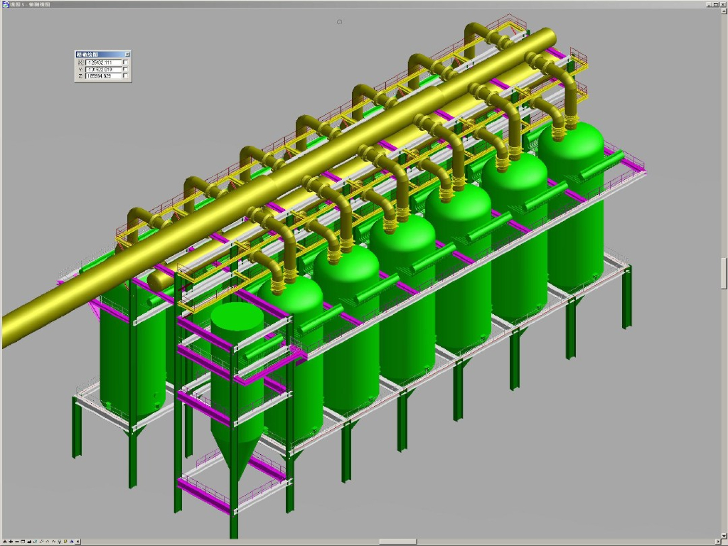The image size is (728, 546).
Task: Minimize the view window
Action: coord(710,4)
